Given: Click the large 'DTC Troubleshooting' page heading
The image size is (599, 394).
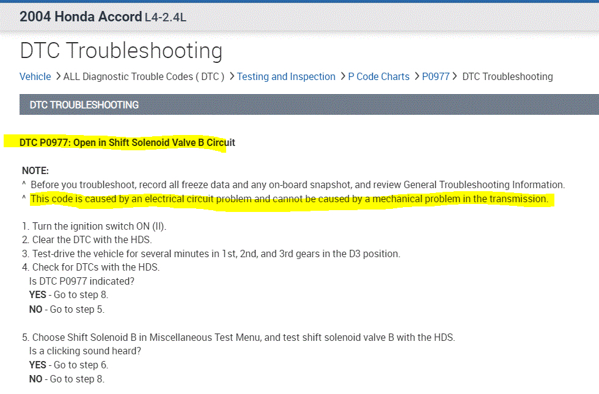Looking at the screenshot, I should [x=121, y=51].
